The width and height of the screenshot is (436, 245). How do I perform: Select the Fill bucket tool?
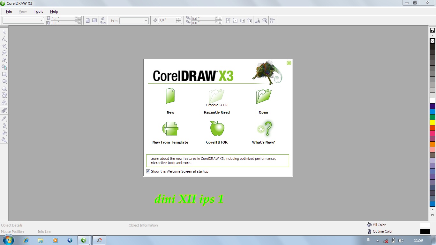coord(4,132)
